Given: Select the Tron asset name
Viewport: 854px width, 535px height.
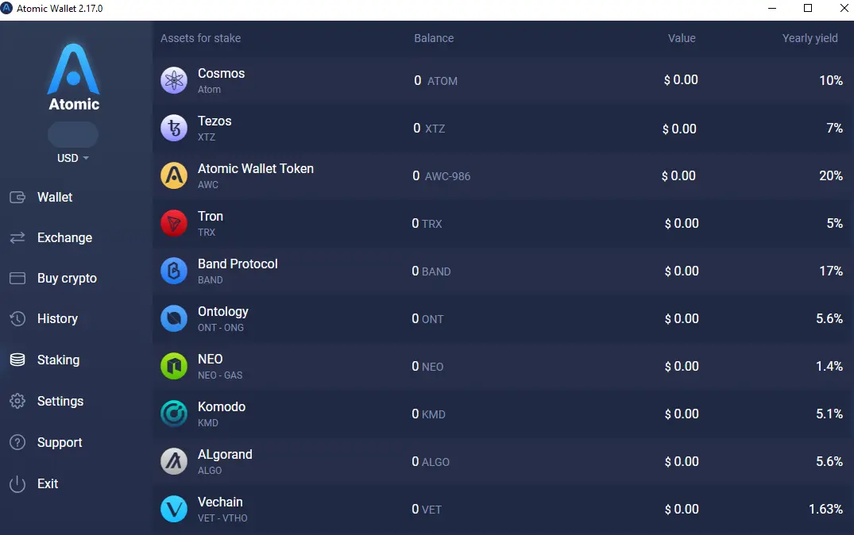Looking at the screenshot, I should coord(211,216).
